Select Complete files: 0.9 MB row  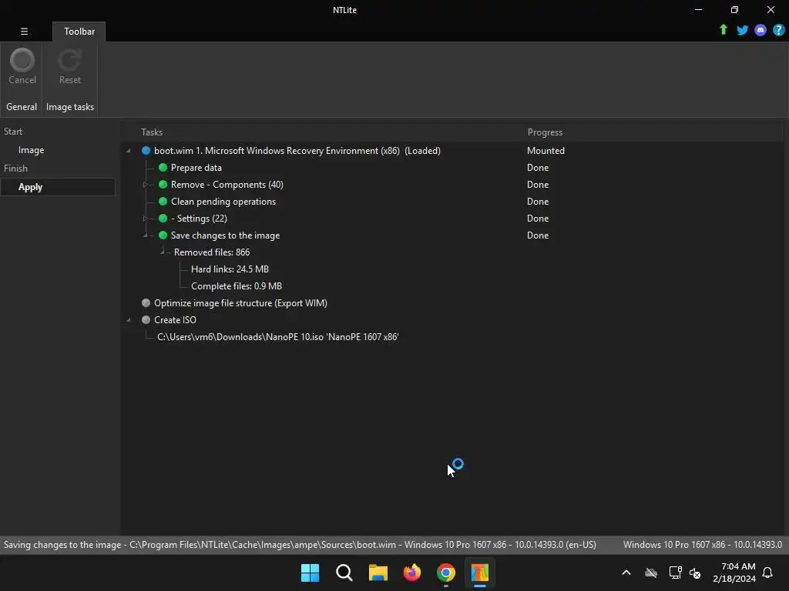[236, 286]
